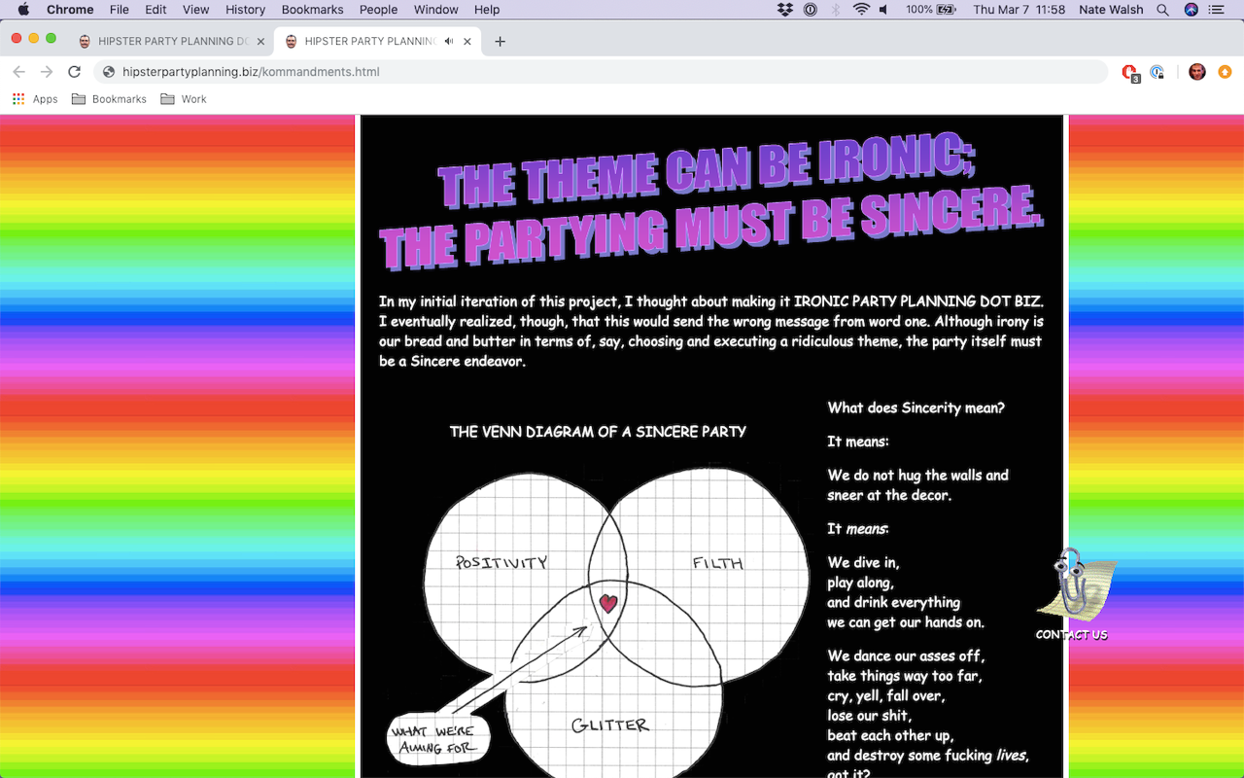Click the Bluetooth status icon

836,10
